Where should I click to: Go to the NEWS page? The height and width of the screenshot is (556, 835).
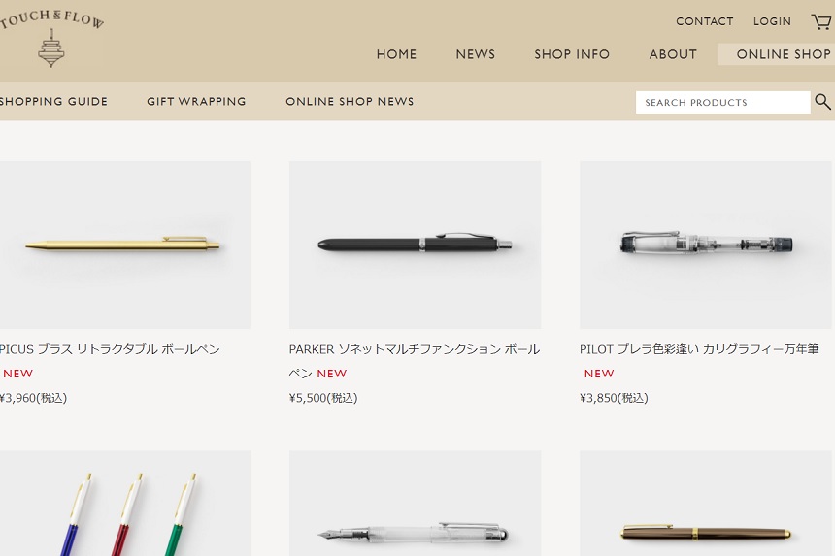point(476,54)
